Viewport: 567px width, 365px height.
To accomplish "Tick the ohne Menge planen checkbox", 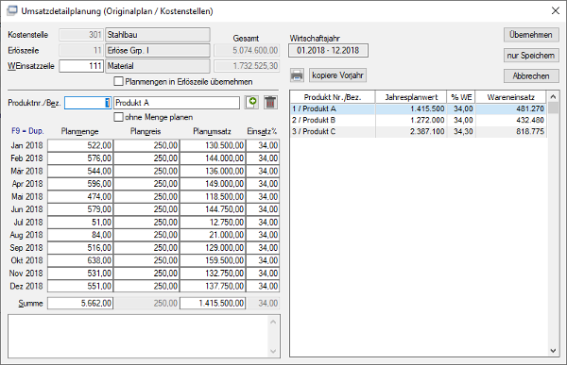I will coord(119,117).
